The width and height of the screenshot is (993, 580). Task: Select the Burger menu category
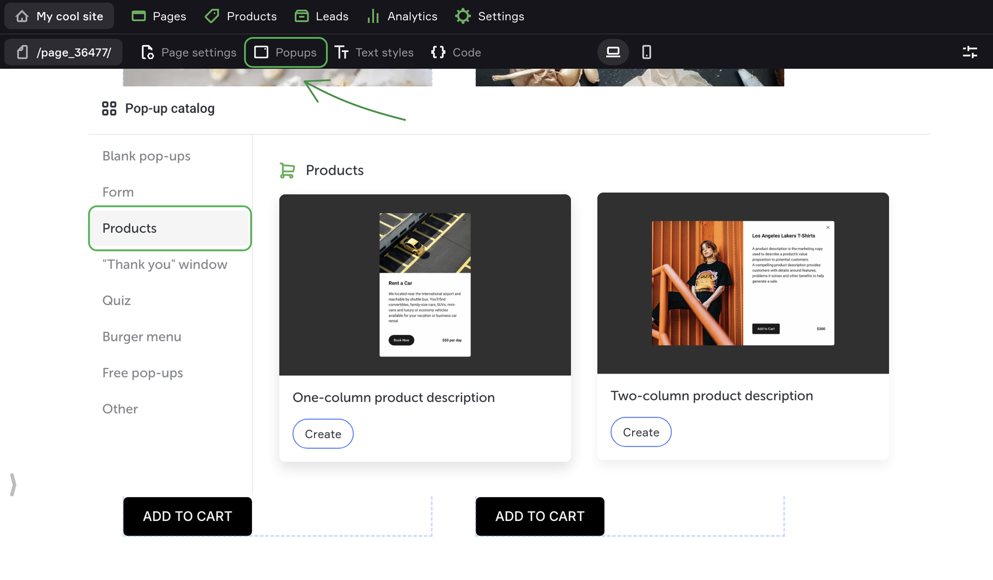pos(142,337)
